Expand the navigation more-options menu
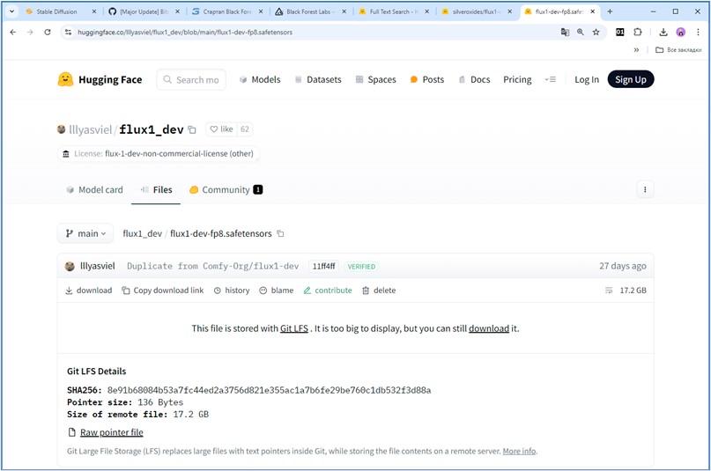Image resolution: width=711 pixels, height=471 pixels. (551, 79)
